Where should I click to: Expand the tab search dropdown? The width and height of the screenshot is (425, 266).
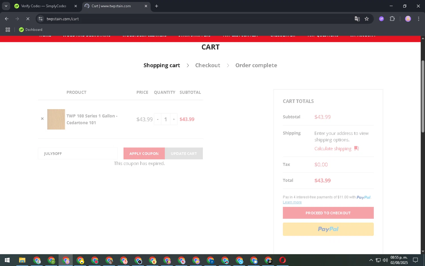click(6, 6)
